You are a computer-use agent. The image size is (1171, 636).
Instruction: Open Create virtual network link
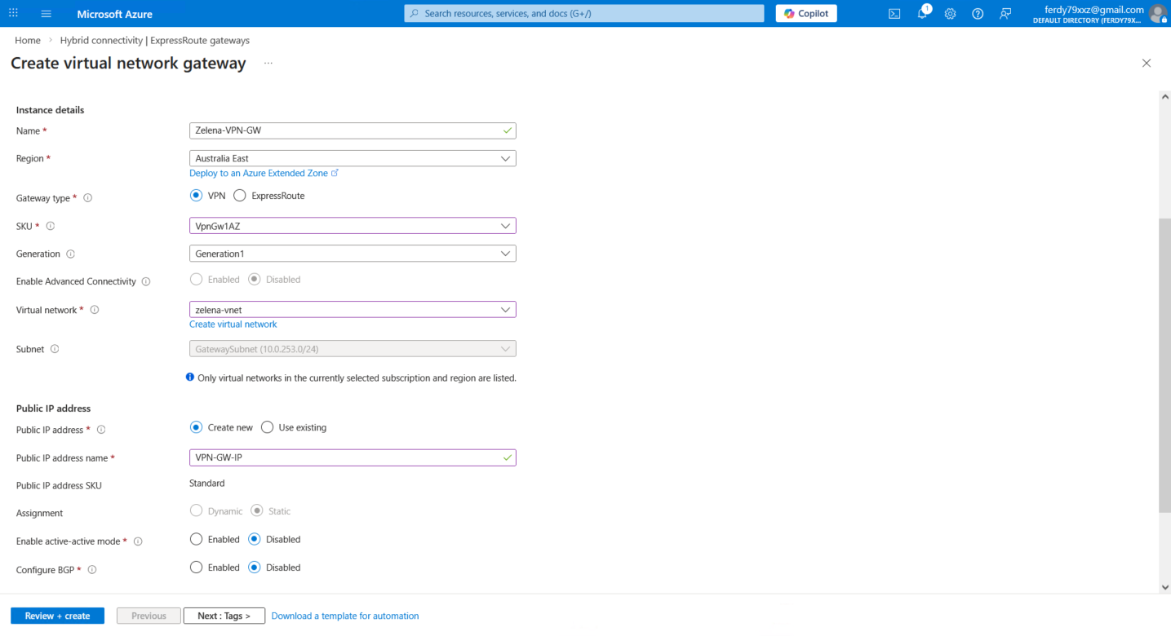click(x=233, y=325)
